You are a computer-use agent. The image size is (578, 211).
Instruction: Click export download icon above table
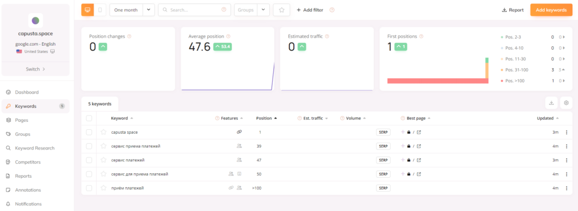point(551,103)
